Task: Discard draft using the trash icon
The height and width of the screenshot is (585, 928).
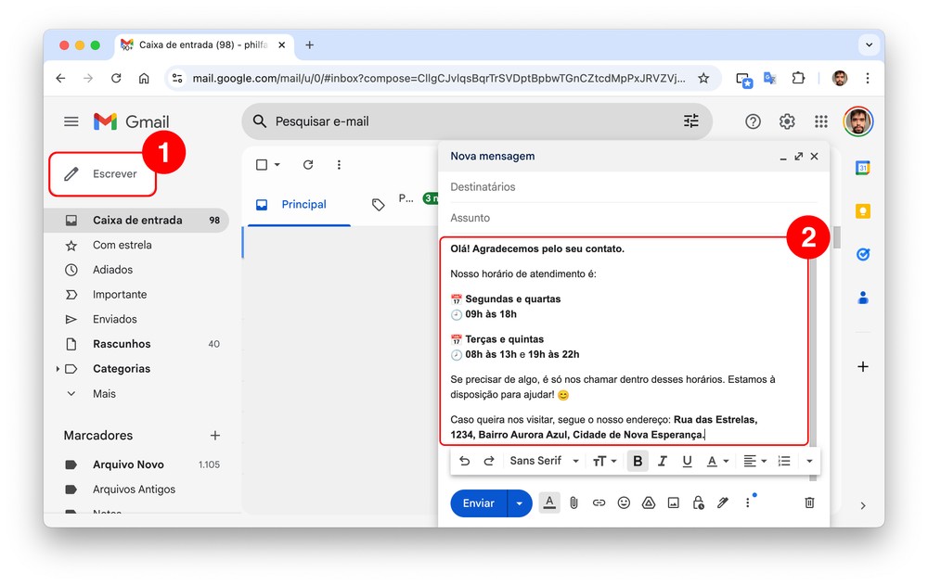Action: pos(809,502)
